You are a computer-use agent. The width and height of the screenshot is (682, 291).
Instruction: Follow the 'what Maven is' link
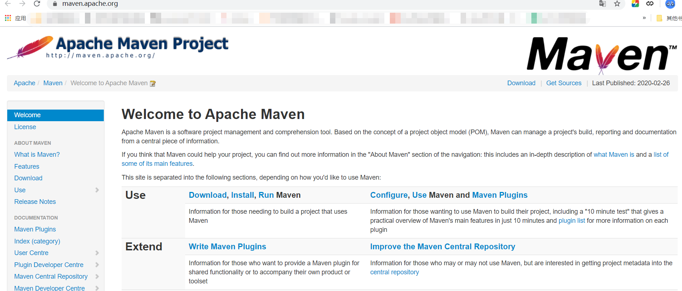click(x=614, y=155)
